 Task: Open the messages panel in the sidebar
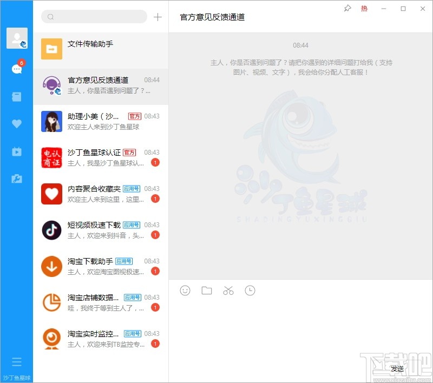coord(16,69)
